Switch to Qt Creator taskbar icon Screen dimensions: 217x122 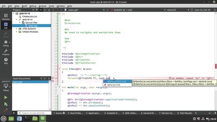[43, 119]
